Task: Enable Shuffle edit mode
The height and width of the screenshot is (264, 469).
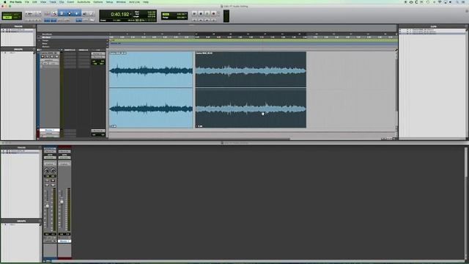Action: (7, 14)
